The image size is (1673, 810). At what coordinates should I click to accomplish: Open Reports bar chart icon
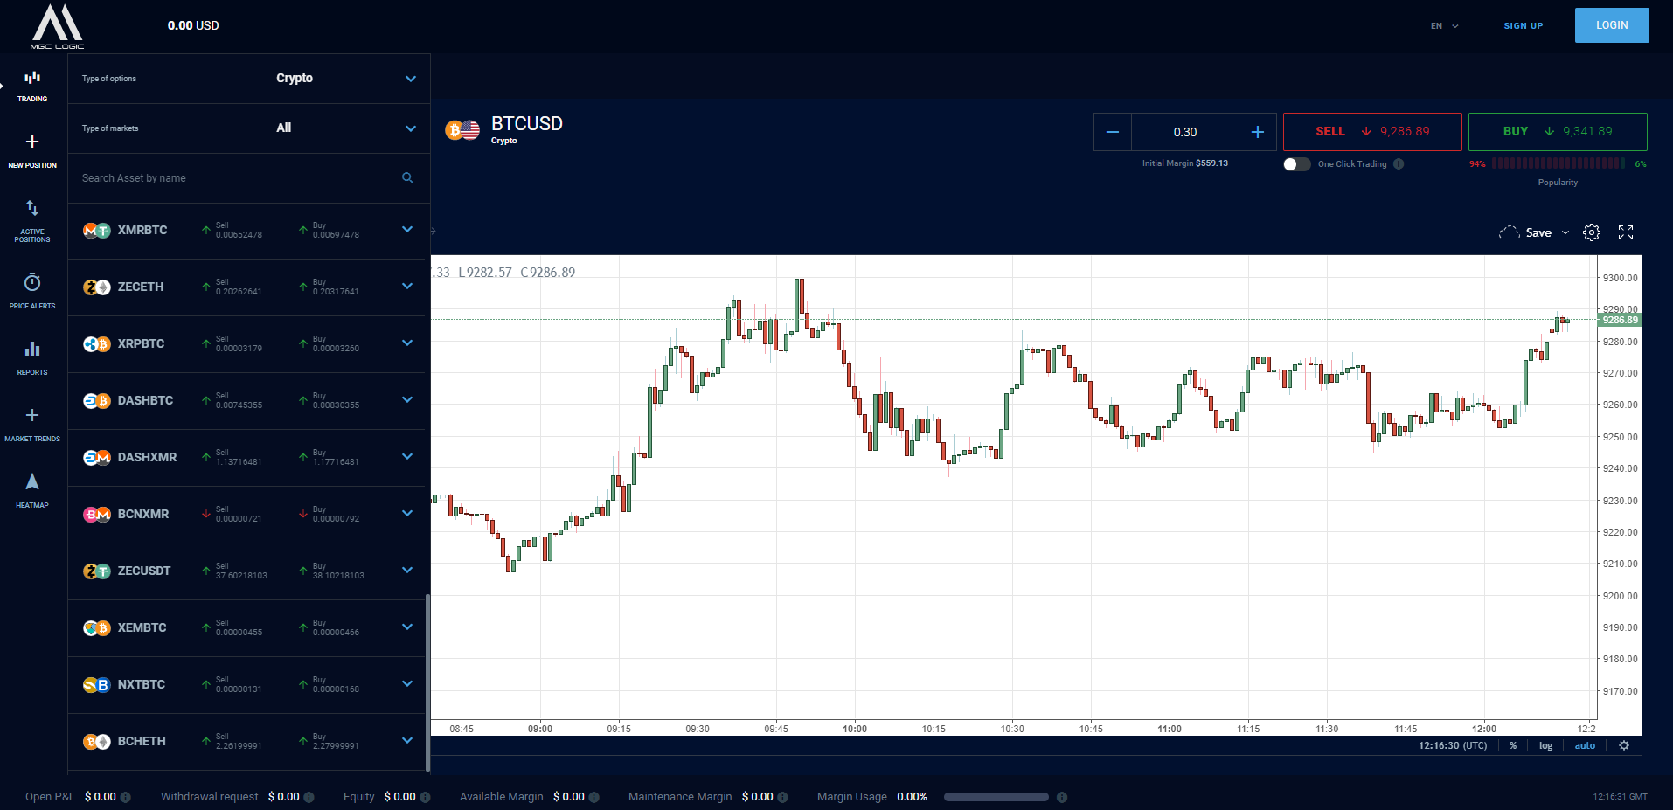32,350
